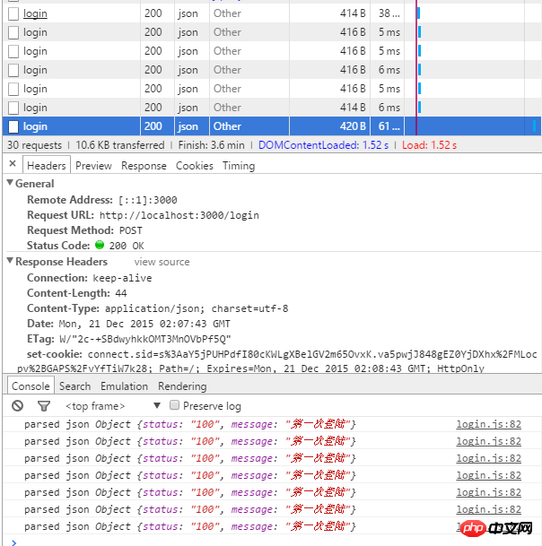Click the red Load: 1.52 s text

pos(429,145)
